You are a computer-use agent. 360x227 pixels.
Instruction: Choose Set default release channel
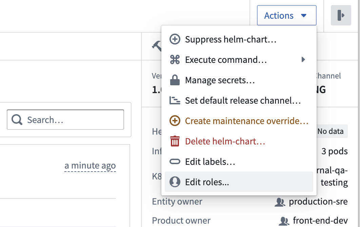point(239,100)
